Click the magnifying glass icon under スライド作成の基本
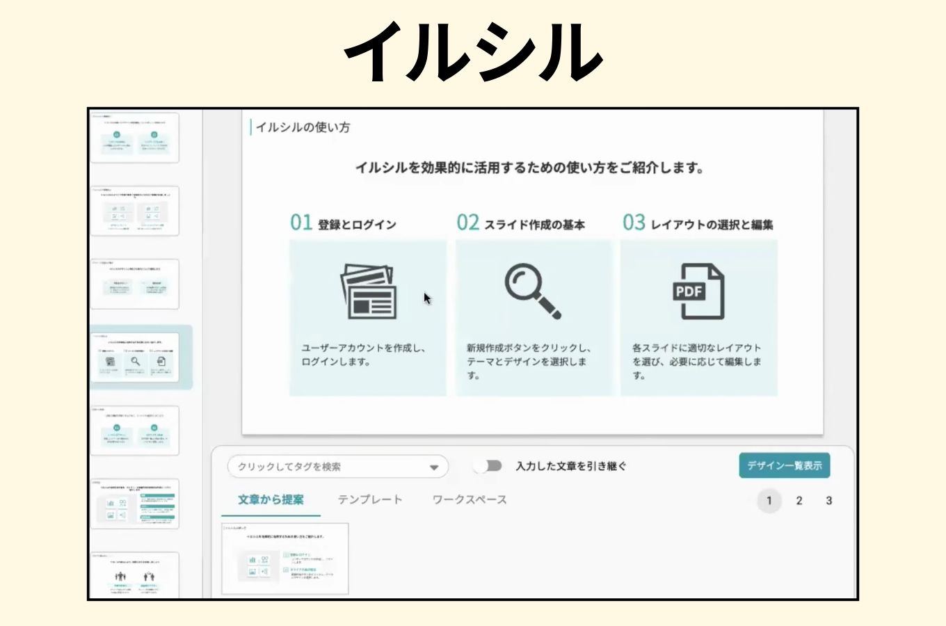 (x=533, y=291)
